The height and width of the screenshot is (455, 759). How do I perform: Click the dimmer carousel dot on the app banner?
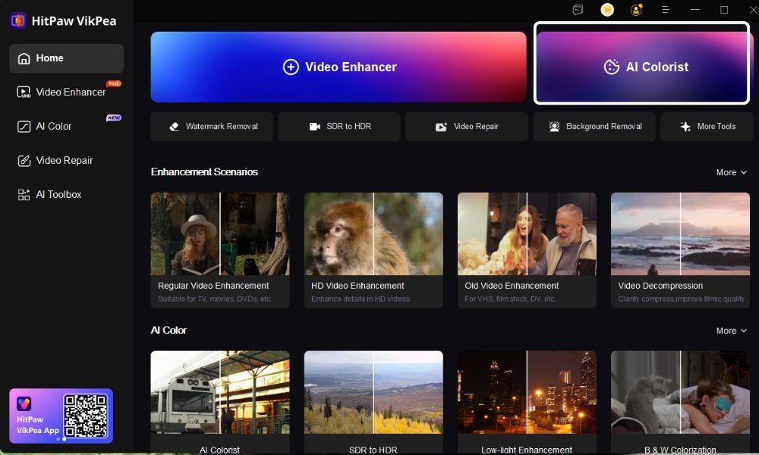(58, 439)
